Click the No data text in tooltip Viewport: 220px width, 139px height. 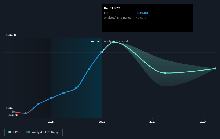(x=141, y=18)
